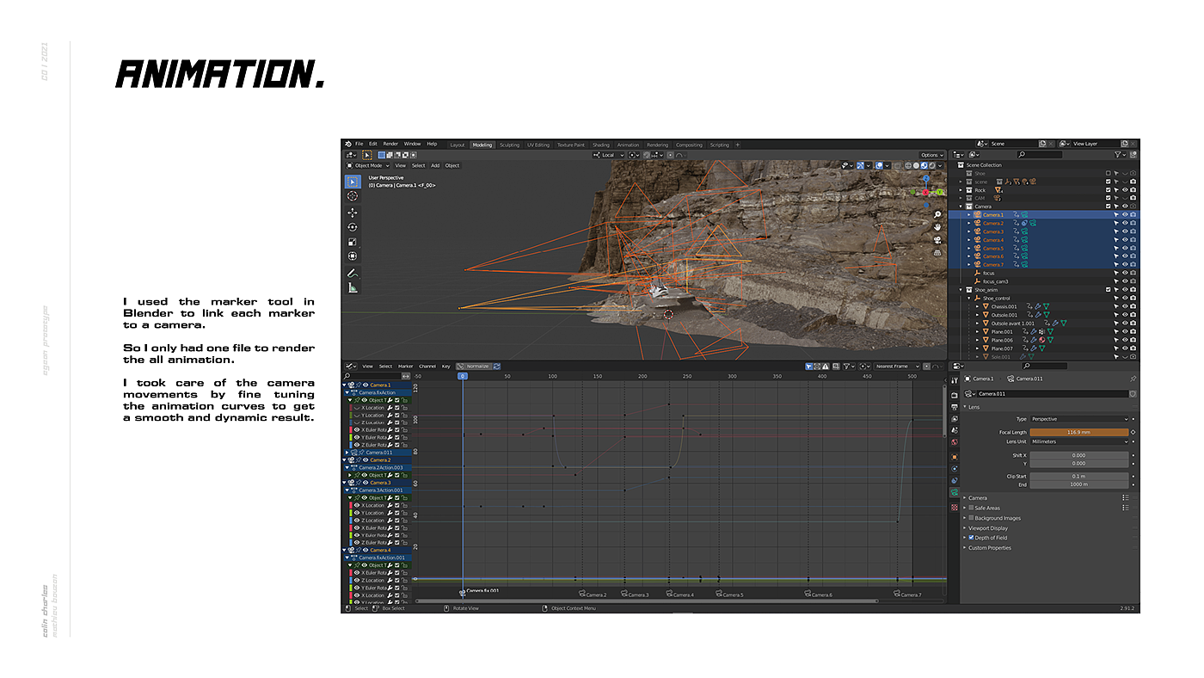The height and width of the screenshot is (678, 1204).
Task: Open the Marker menu in graph editor
Action: 405,367
